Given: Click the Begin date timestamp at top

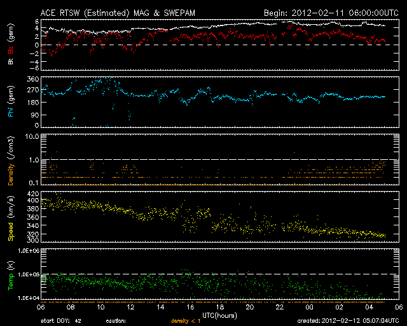Looking at the screenshot, I should click(x=329, y=12).
